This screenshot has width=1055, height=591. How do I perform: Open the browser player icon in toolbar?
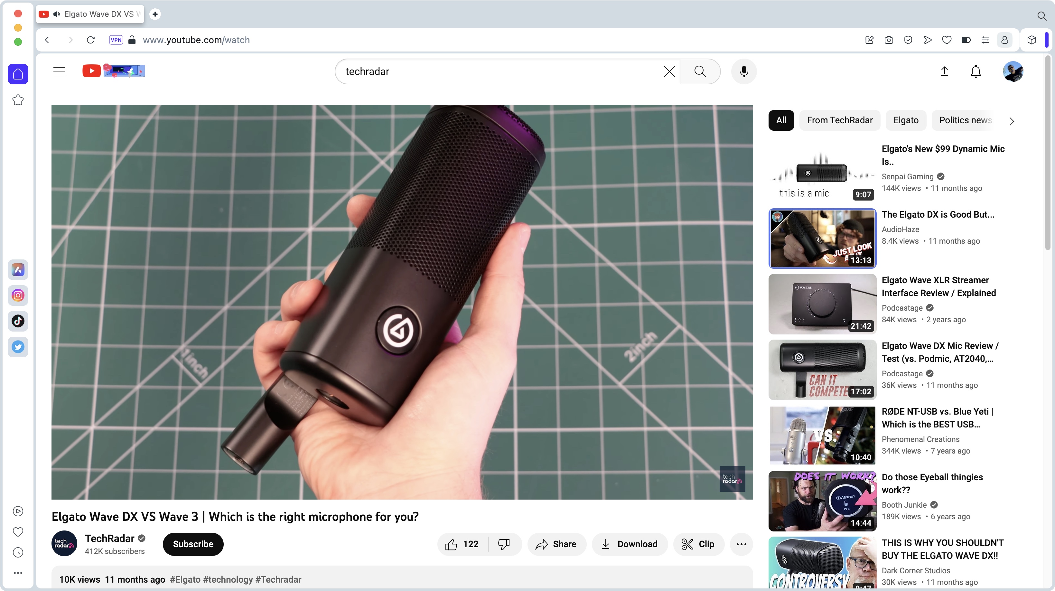(x=928, y=40)
